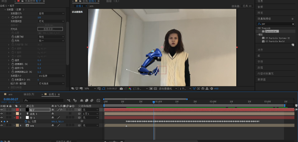The height and width of the screenshot is (142, 298).
Task: Click the graph icon beside 位置 property
Action: 29,121
